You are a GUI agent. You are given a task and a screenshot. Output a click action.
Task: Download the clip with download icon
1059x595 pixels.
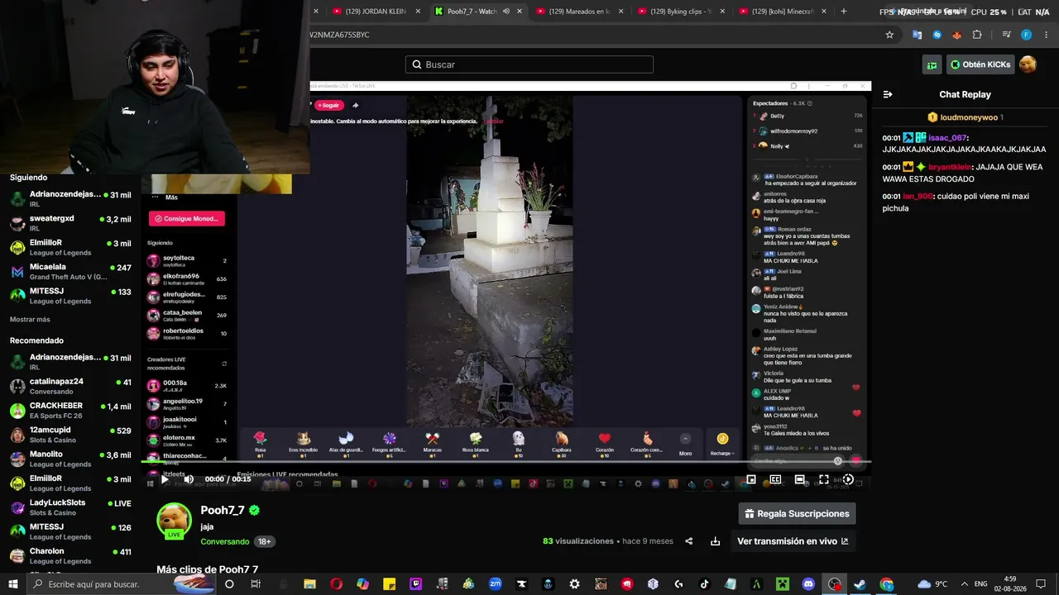point(716,541)
